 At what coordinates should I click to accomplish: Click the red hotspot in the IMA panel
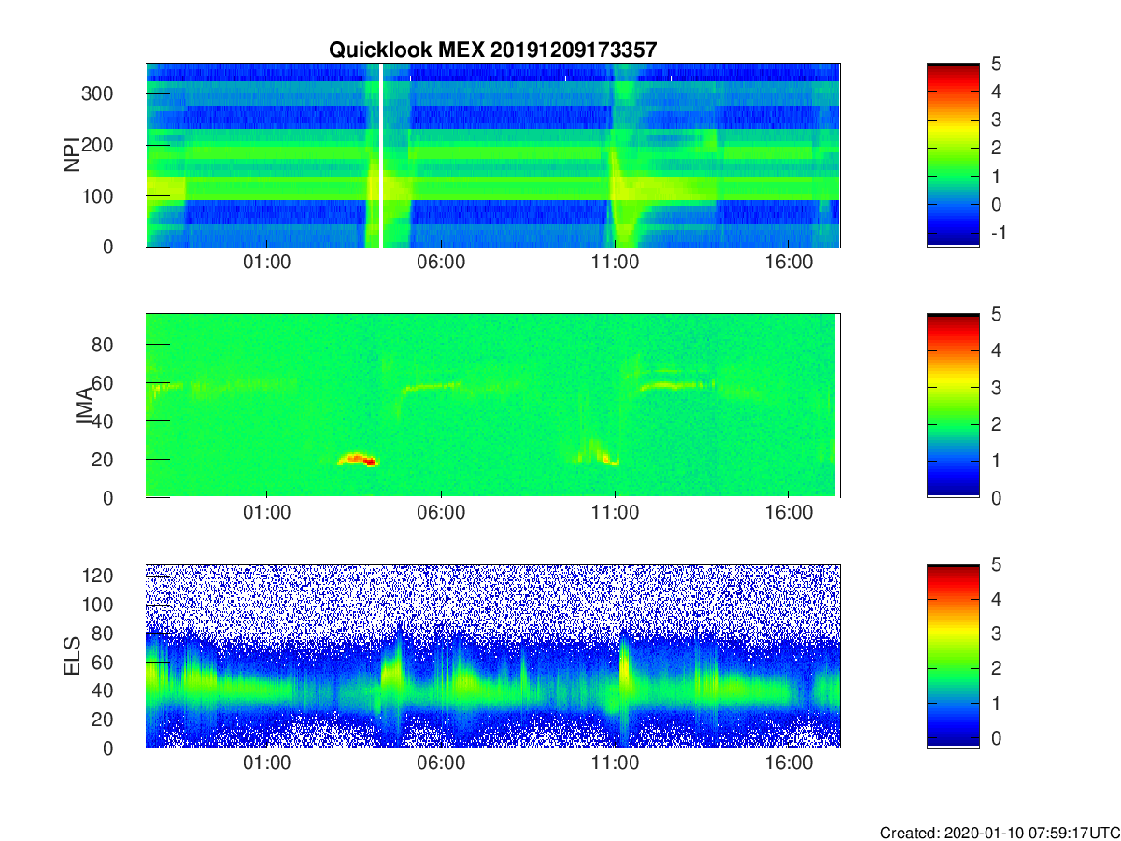tap(361, 459)
